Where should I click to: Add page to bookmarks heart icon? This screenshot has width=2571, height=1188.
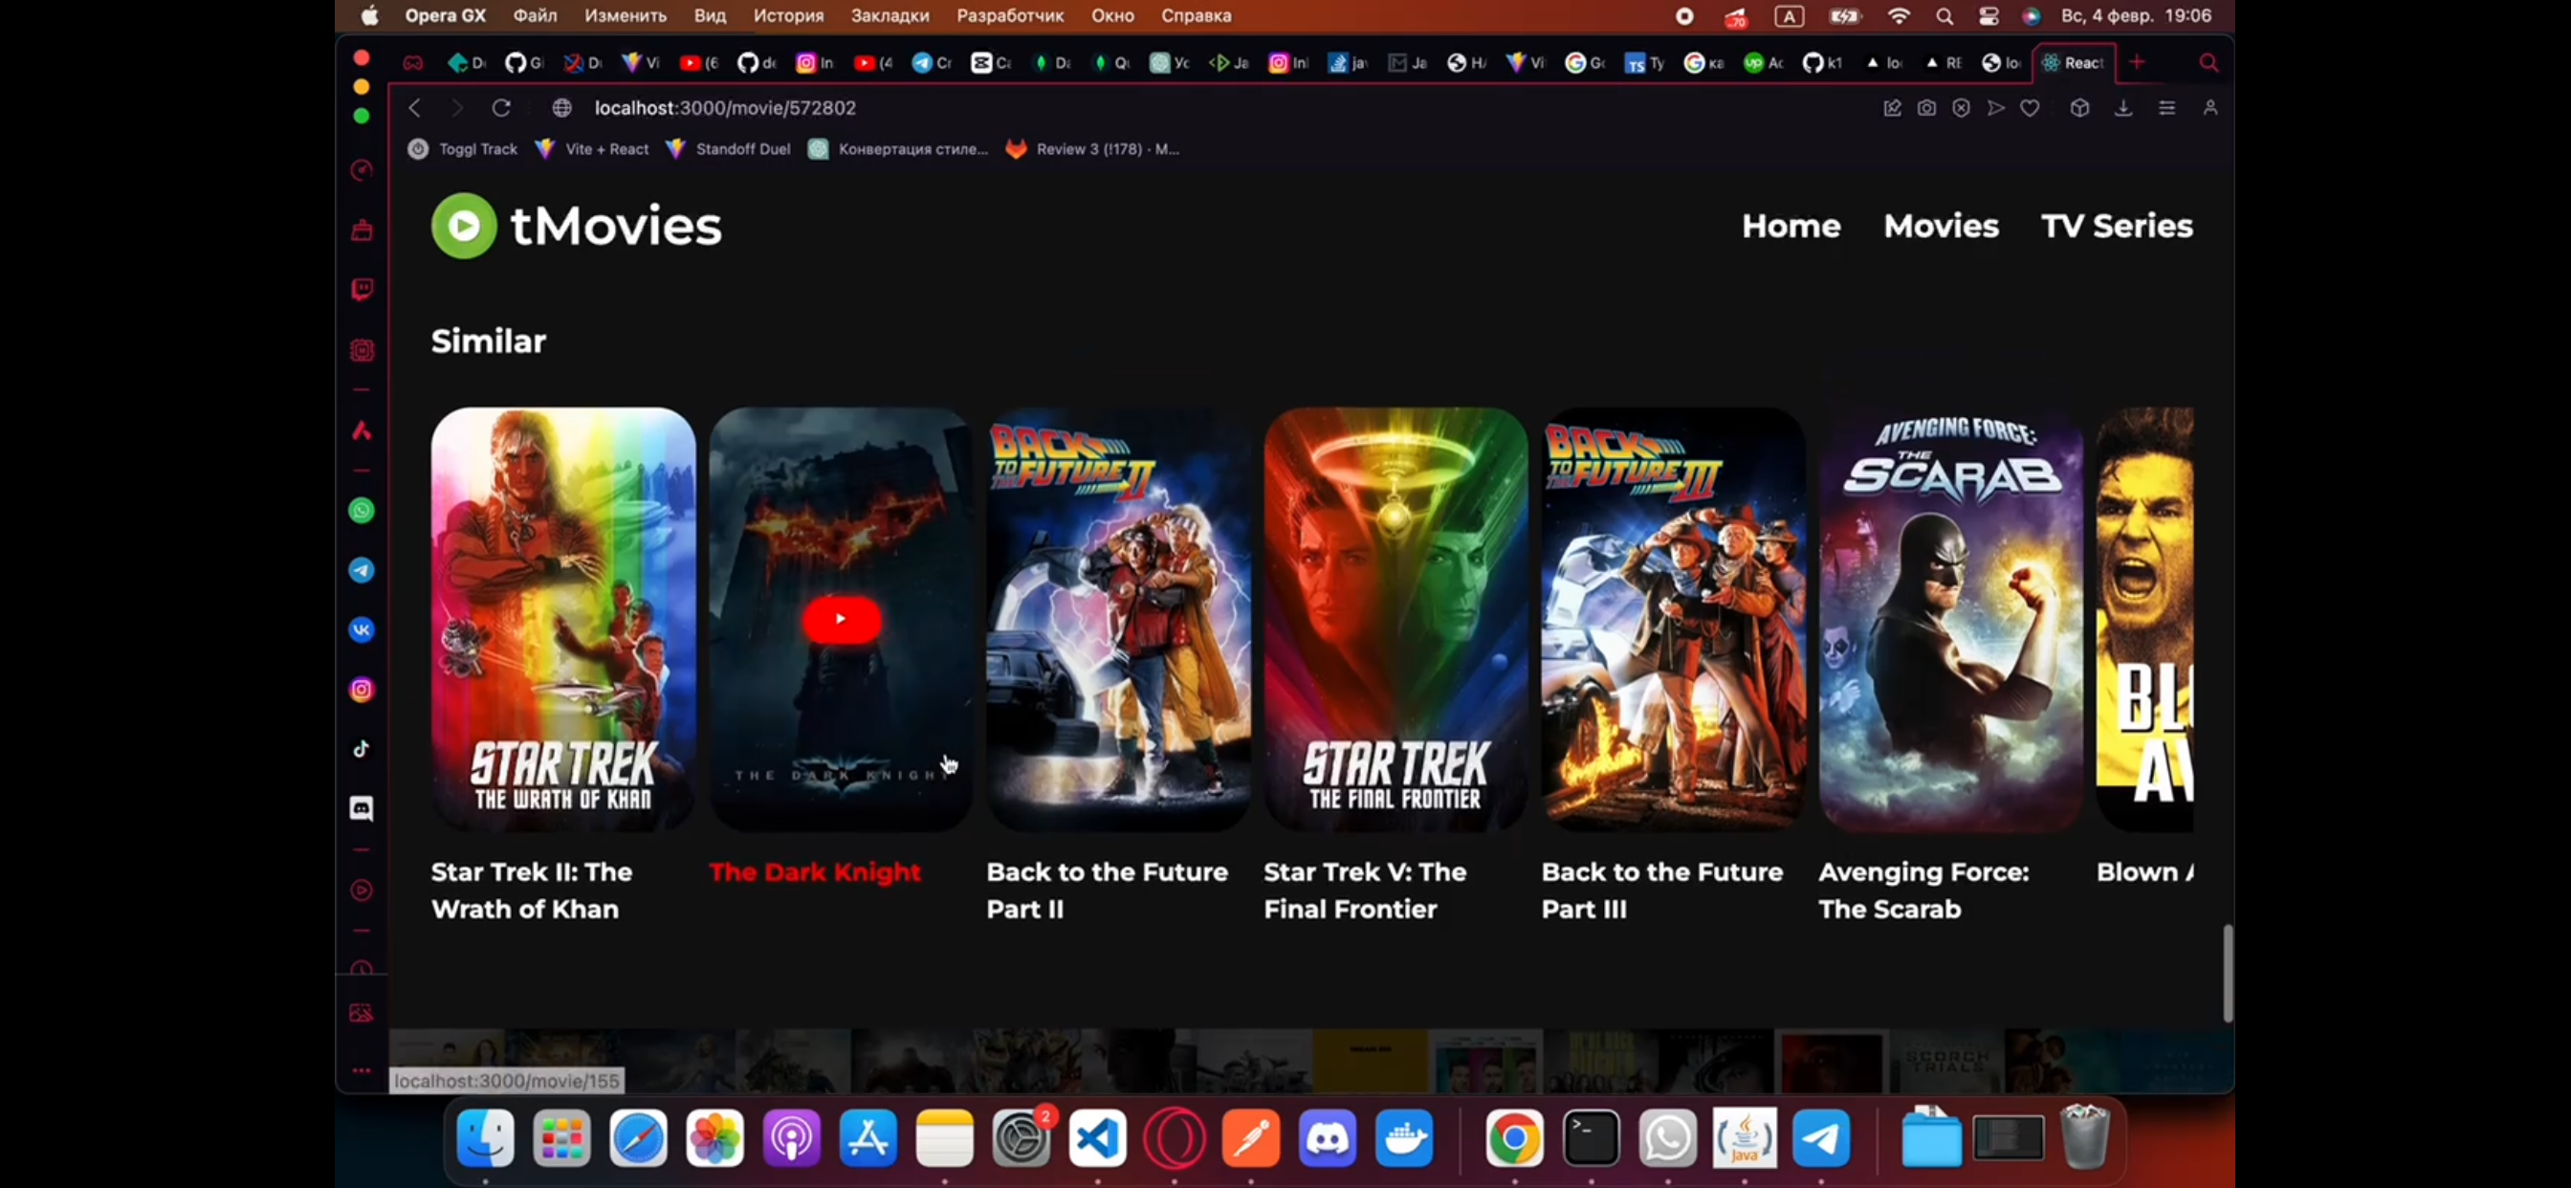point(2029,108)
